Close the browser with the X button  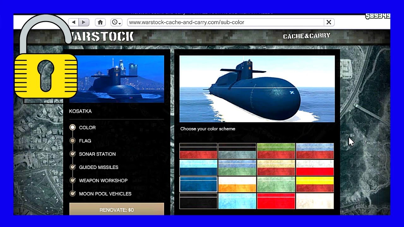(x=329, y=22)
